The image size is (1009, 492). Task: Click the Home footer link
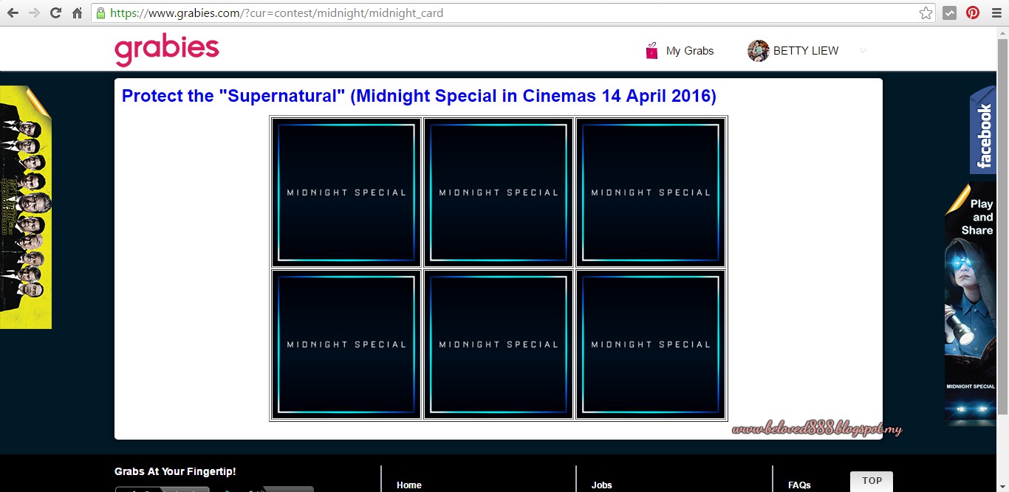click(409, 485)
